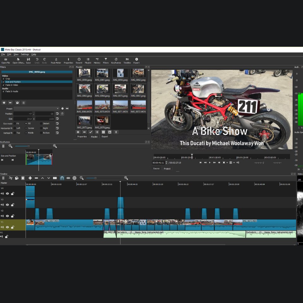Open the Filters panel from the toolbar
Image resolution: width=303 pixels, height=303 pixels.
(x=106, y=61)
